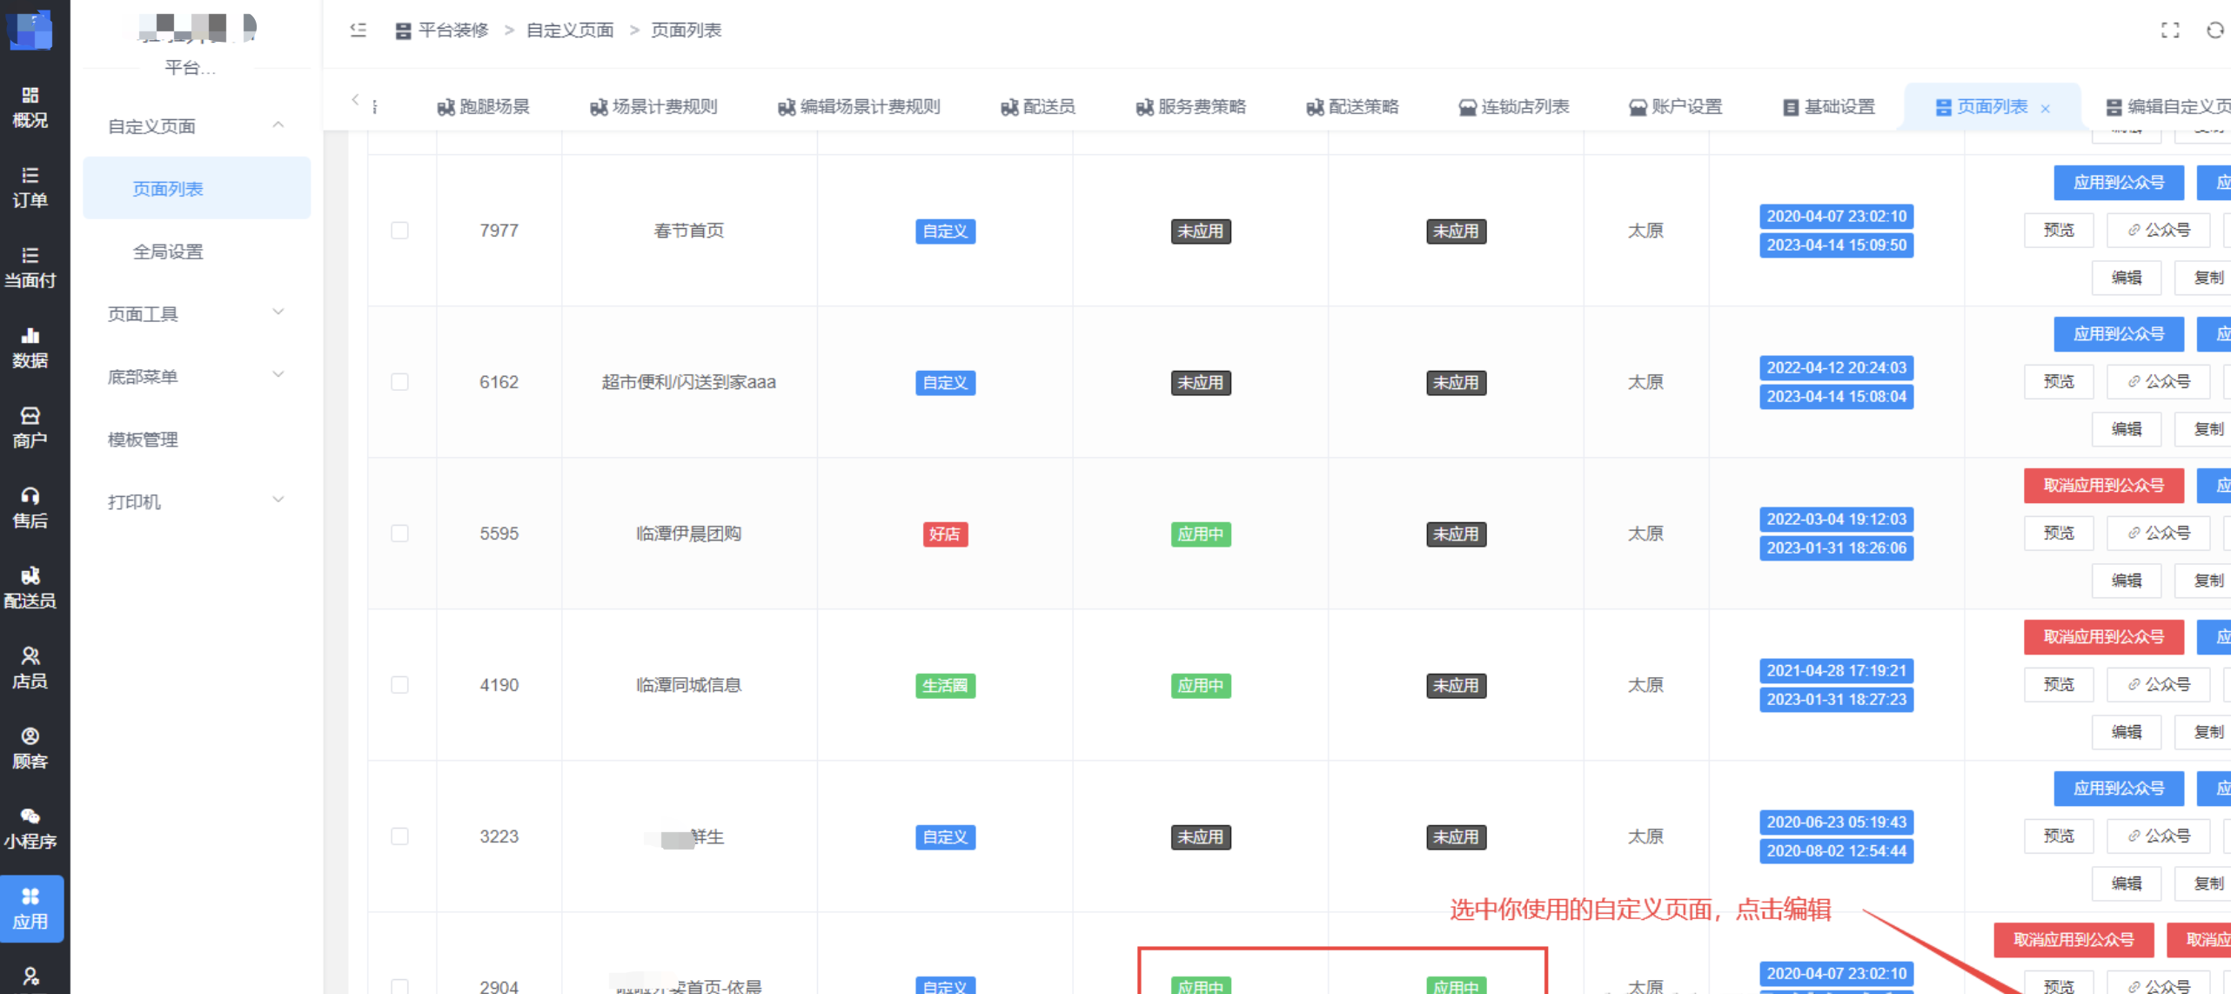Viewport: 2231px width, 994px height.
Task: Click 应用到公众号 for row 7977
Action: pos(2119,183)
